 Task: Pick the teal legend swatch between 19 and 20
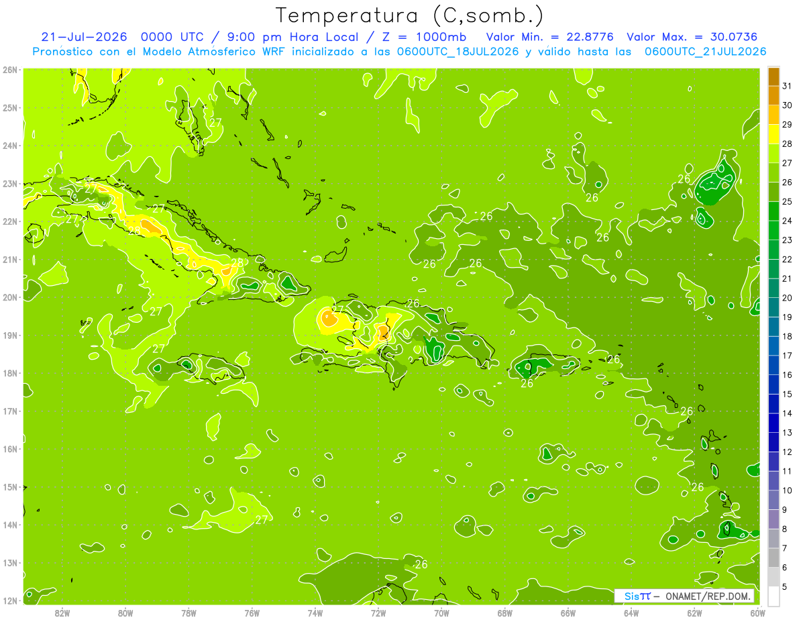[x=774, y=308]
